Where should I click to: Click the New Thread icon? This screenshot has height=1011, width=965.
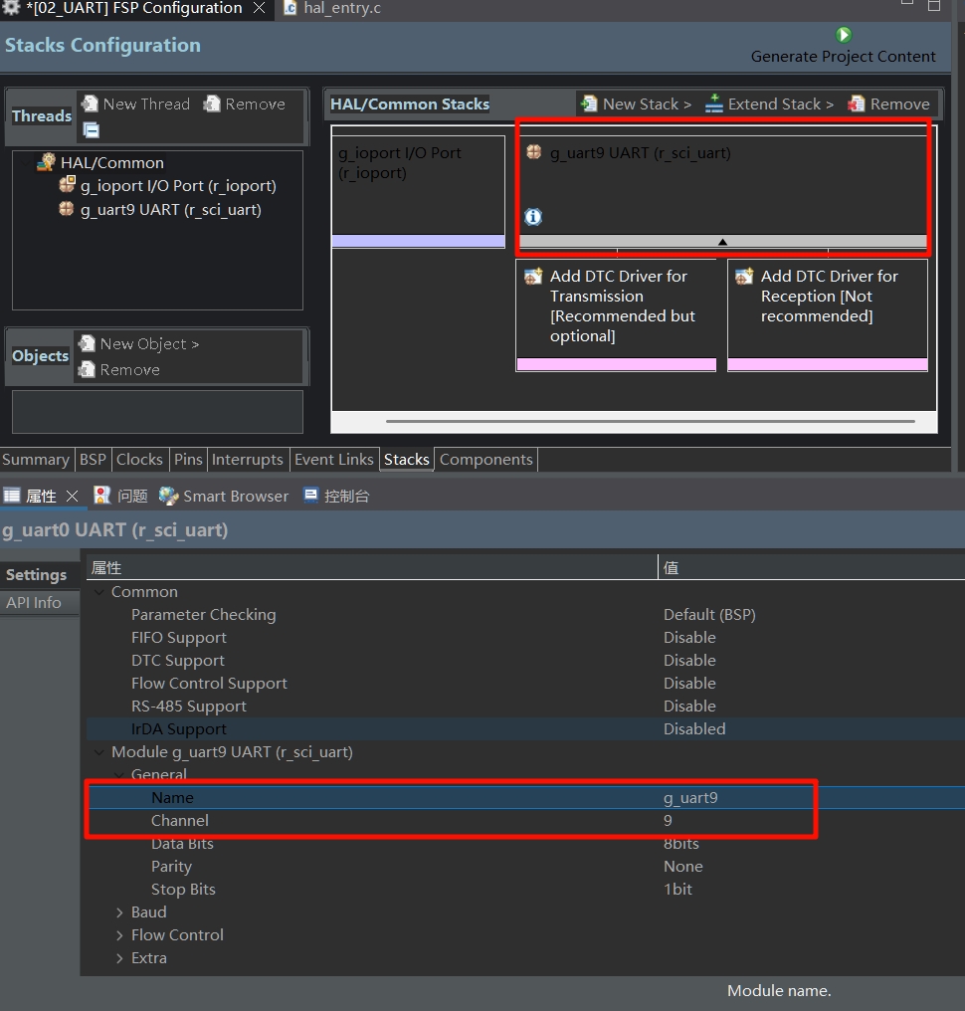tap(91, 103)
